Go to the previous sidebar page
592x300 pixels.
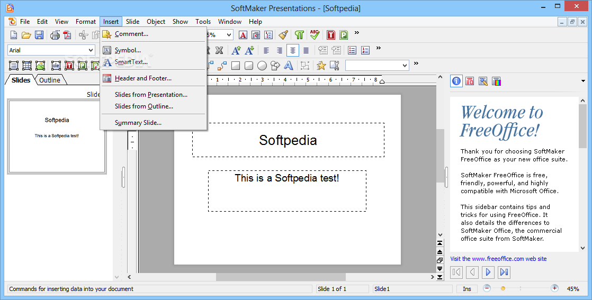(472, 272)
